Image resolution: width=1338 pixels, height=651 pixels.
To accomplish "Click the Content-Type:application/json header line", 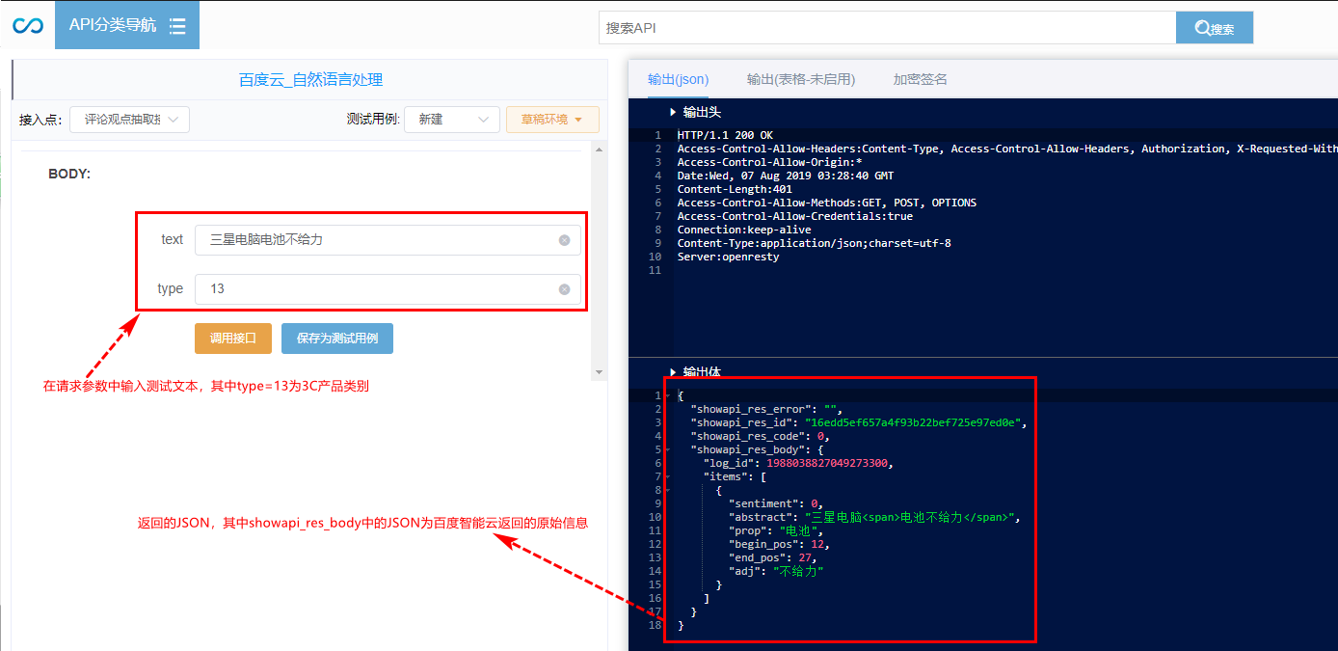I will tap(814, 243).
